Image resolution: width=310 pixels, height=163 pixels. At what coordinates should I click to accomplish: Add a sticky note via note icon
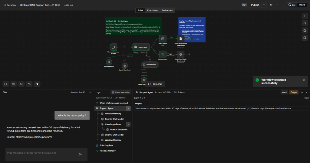305,30
